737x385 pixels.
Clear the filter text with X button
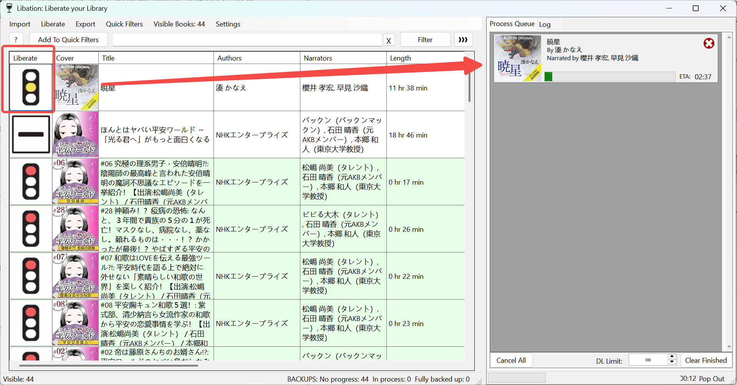389,40
